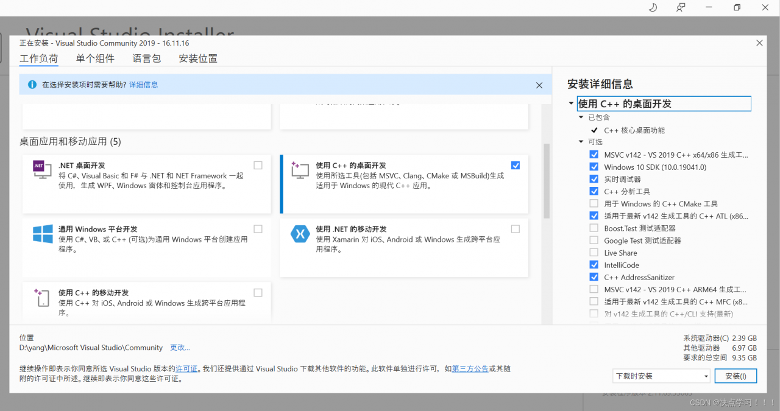Image resolution: width=780 pixels, height=411 pixels.
Task: Uncheck the IntelliCode component checkbox
Action: tap(594, 265)
